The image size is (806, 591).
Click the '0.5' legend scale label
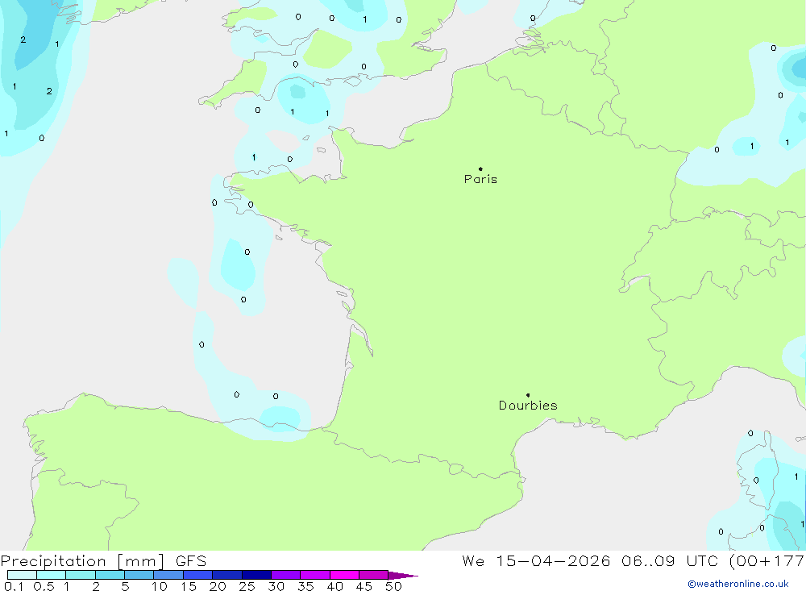tap(44, 586)
